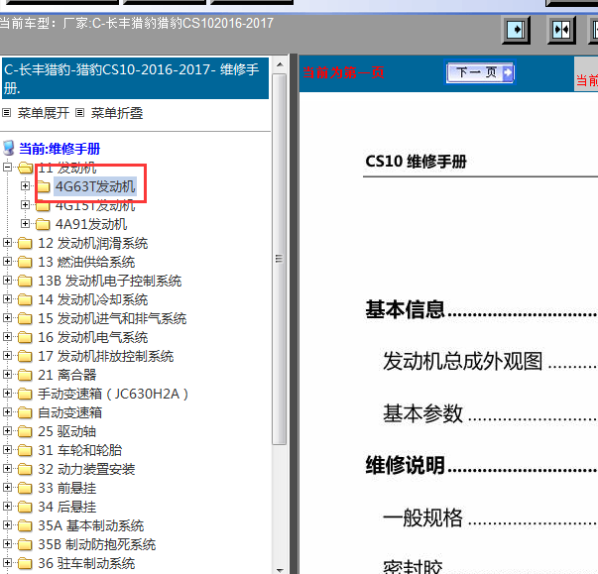Select 13B 发动机电子控制系统 tree item
The width and height of the screenshot is (598, 574).
[x=109, y=281]
